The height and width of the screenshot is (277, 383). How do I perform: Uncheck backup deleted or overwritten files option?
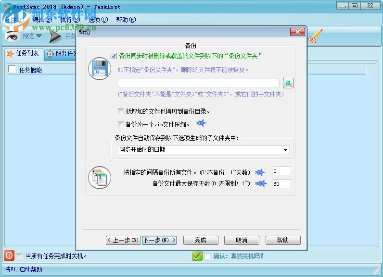[114, 56]
